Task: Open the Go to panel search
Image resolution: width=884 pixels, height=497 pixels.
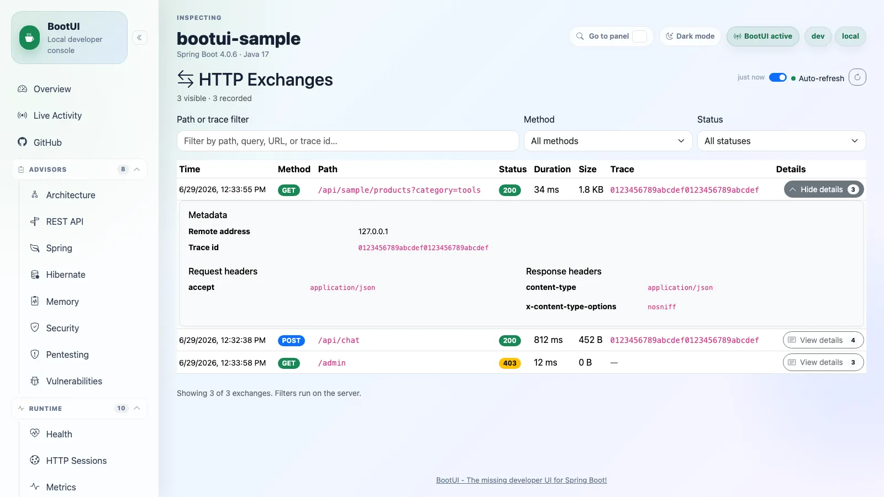Action: (611, 36)
